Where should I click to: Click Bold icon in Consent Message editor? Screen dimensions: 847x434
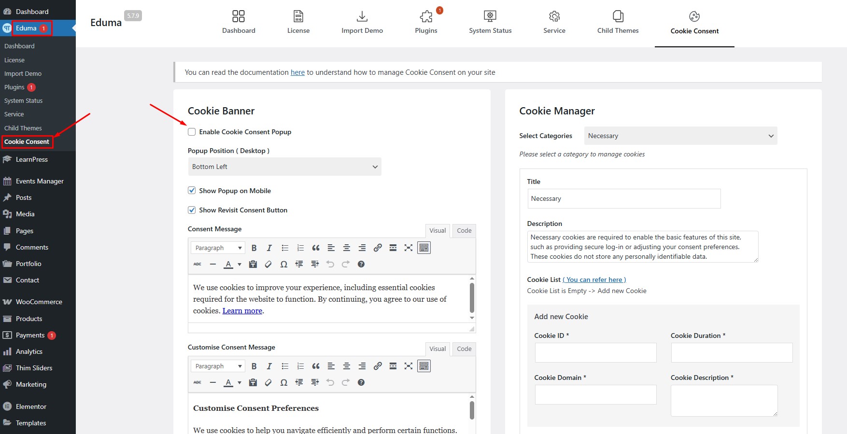coord(254,248)
